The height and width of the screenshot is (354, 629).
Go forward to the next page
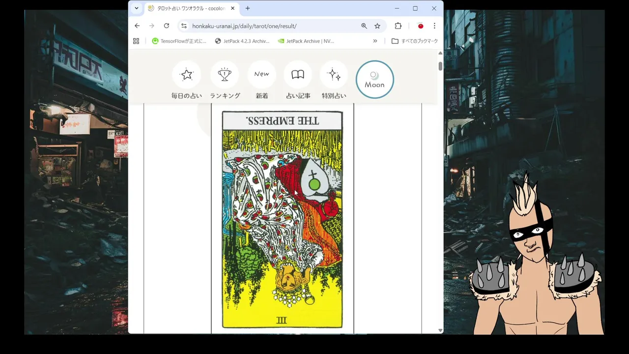click(152, 26)
